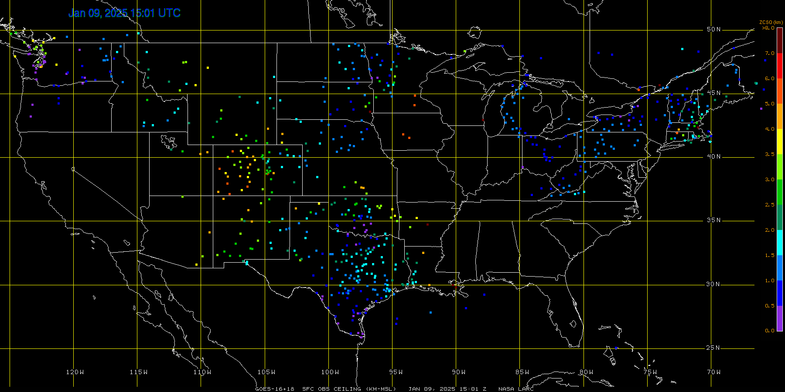The height and width of the screenshot is (392, 785).
Task: Click the '85W' longitude label
Action: (522, 372)
